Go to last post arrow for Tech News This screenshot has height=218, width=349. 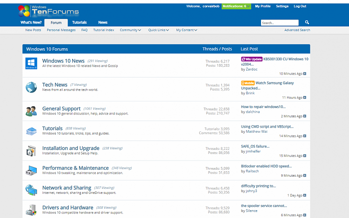click(305, 97)
